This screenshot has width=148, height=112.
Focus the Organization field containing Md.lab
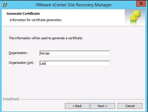(74, 53)
